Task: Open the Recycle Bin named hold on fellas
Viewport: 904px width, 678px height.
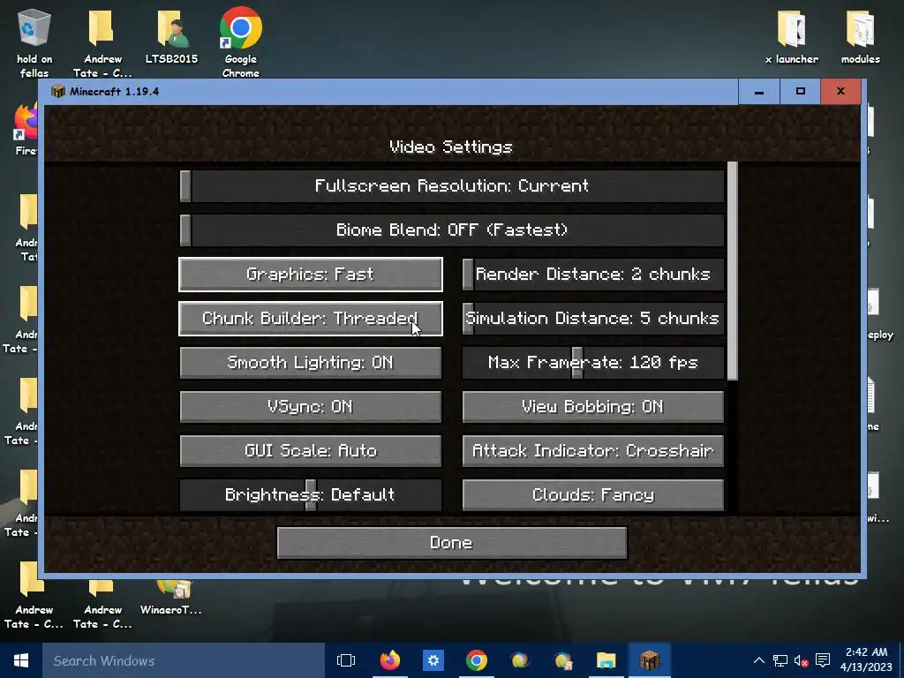Action: (x=34, y=42)
